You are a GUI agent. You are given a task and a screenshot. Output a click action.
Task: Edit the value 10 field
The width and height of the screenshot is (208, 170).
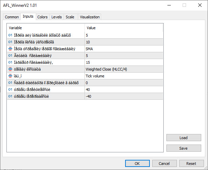[124, 42]
